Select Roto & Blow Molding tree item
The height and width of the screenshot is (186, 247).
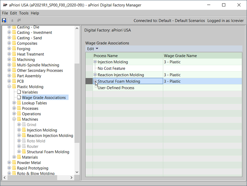pyautogui.click(x=36, y=173)
